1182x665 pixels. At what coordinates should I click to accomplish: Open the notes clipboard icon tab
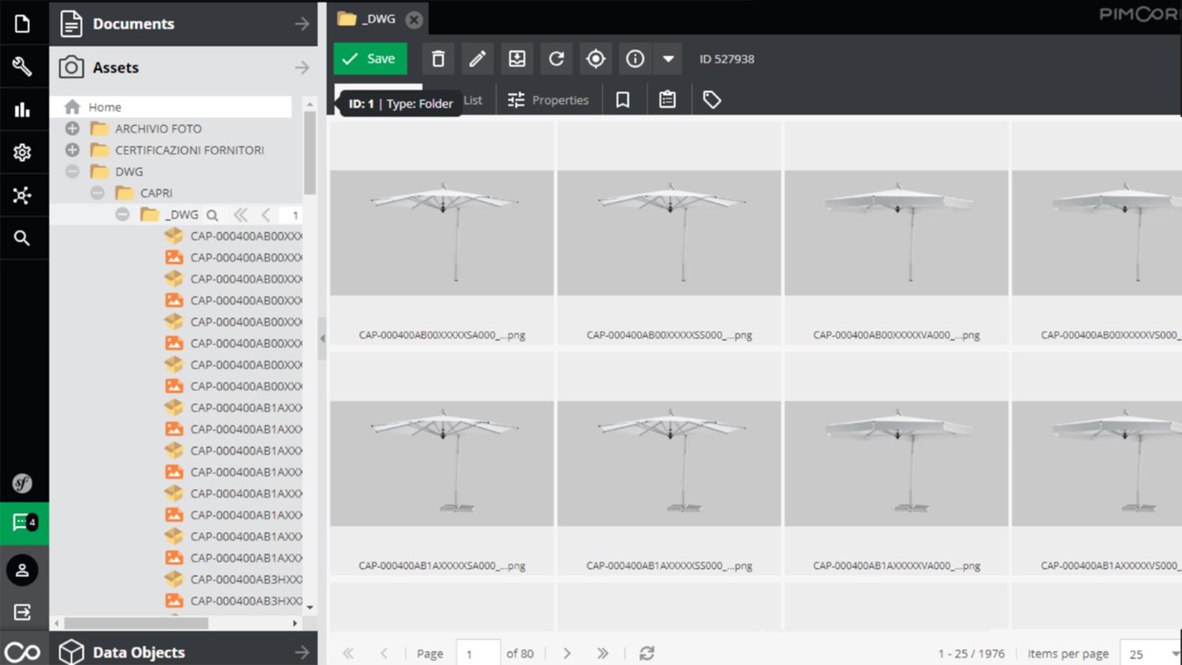(667, 100)
